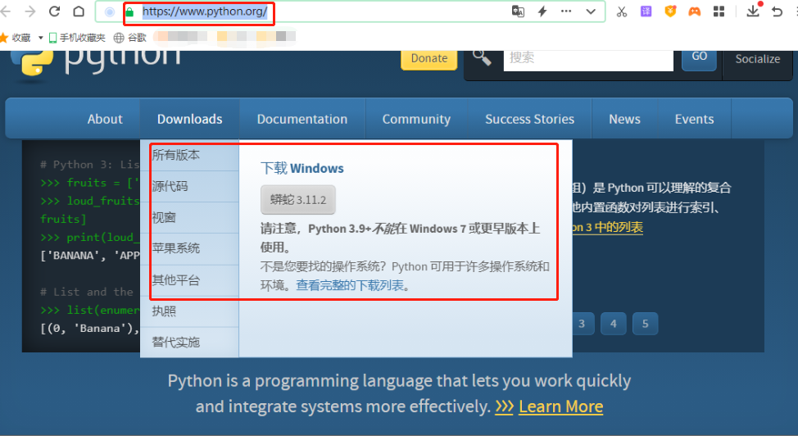
Task: Open the Events navigation menu
Action: click(694, 119)
